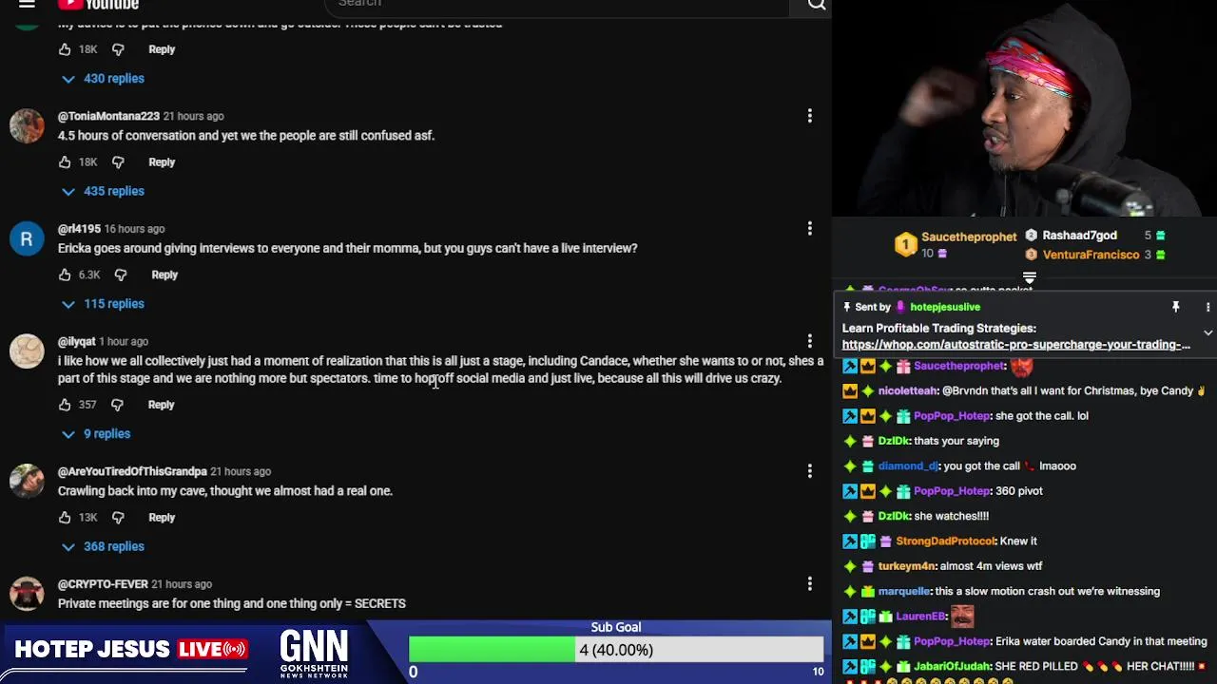Click the Sub Goal progress bar

616,650
